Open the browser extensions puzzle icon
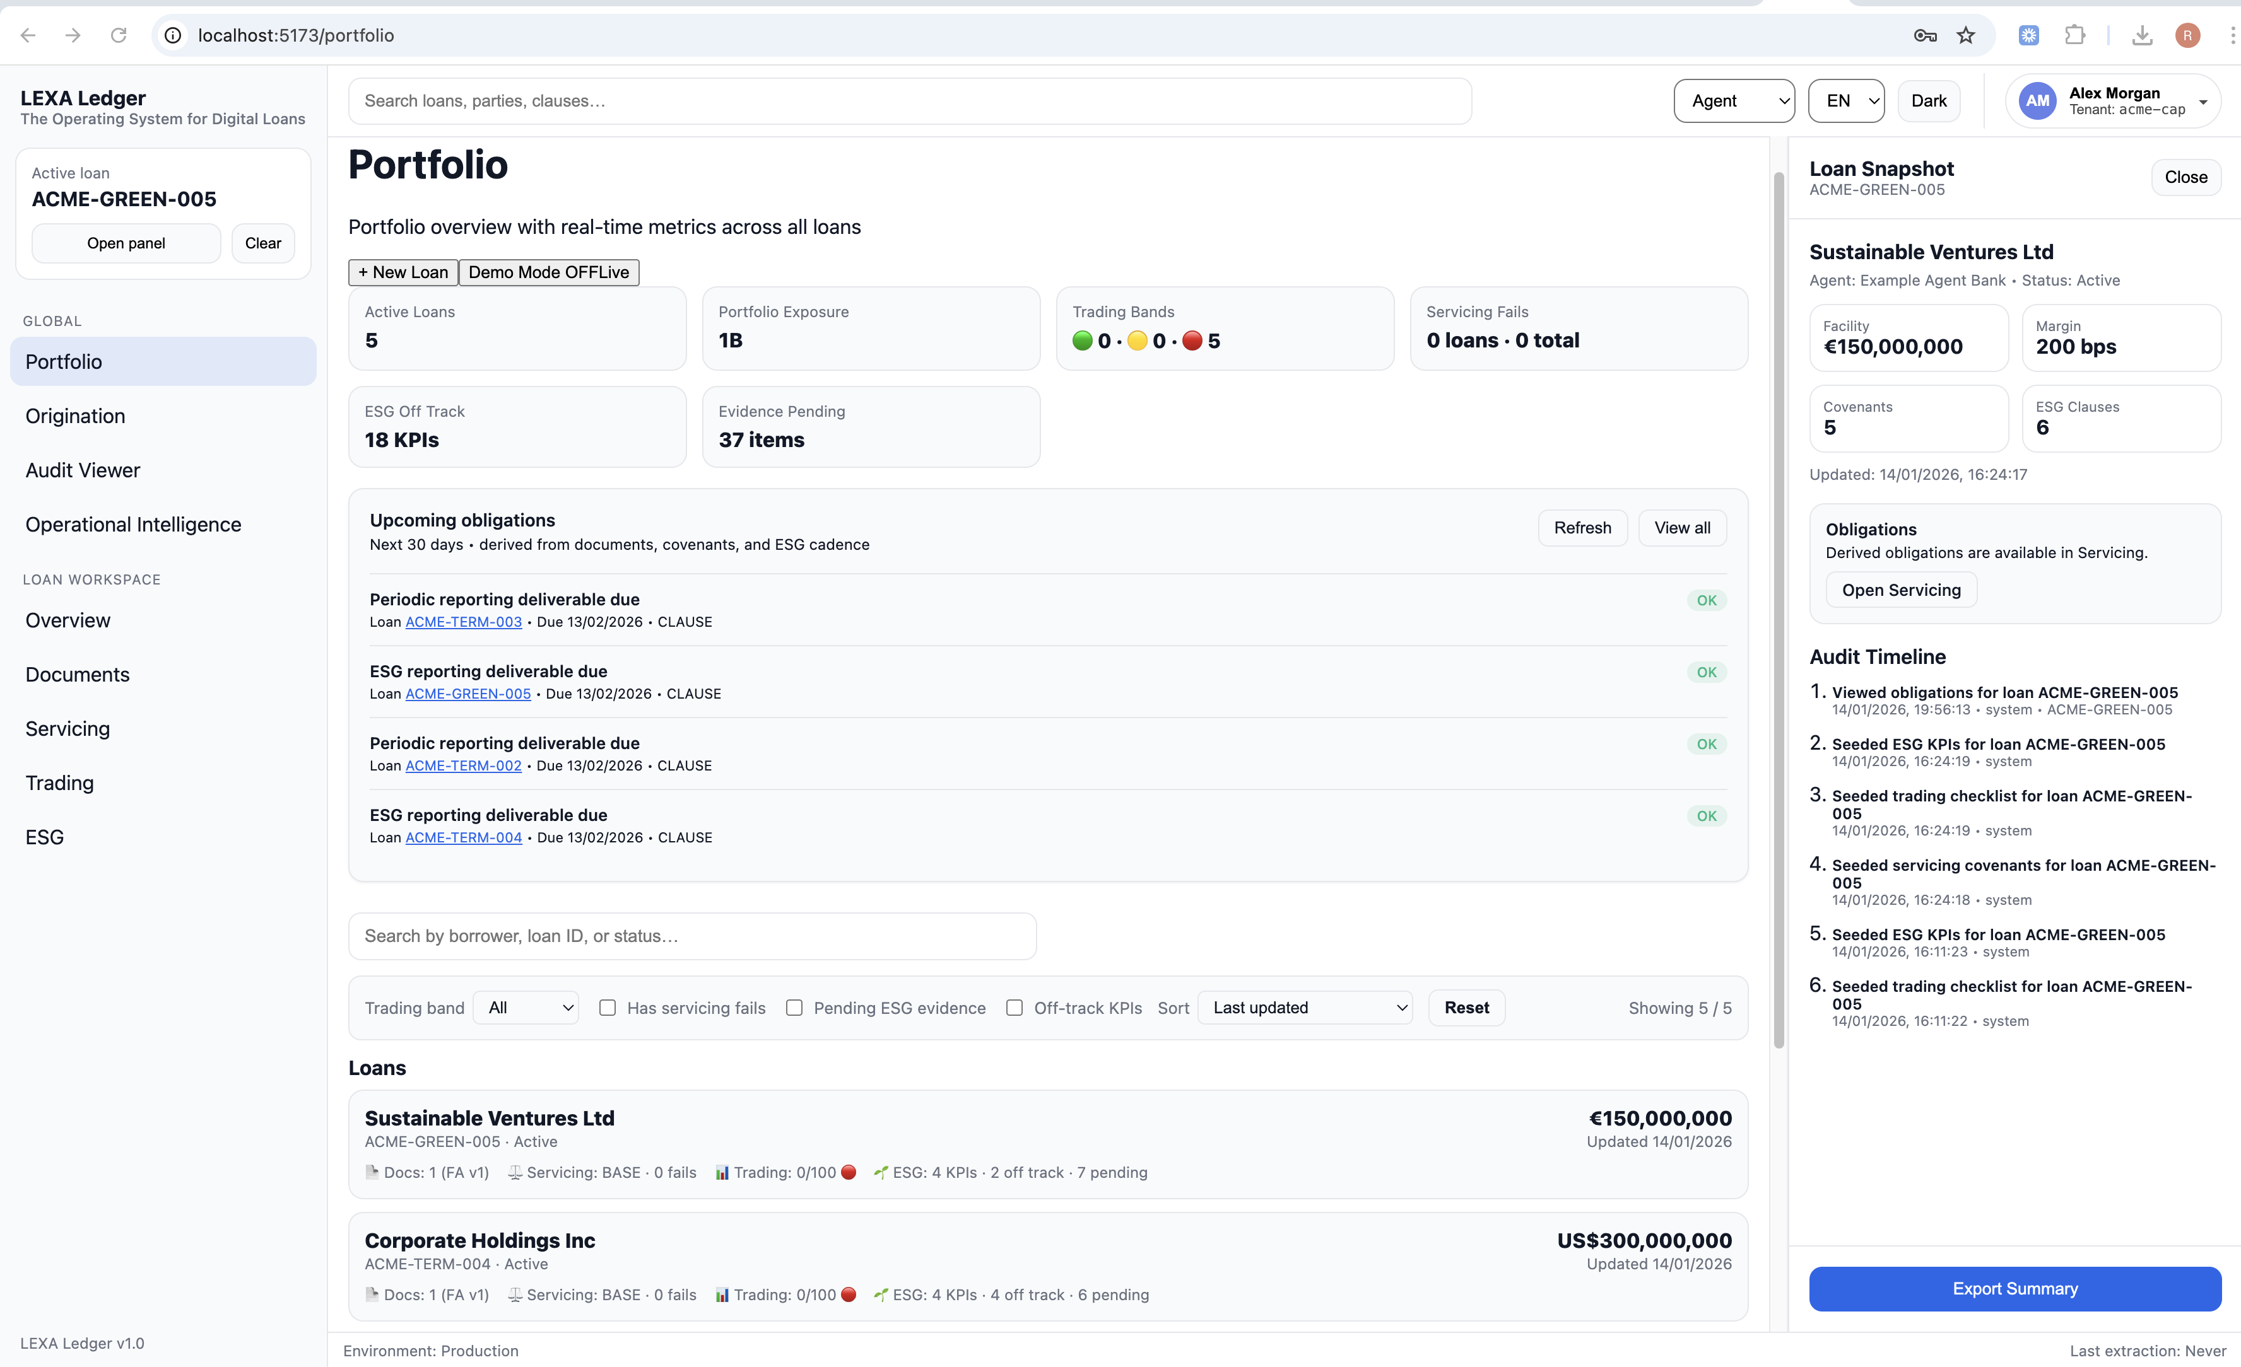The height and width of the screenshot is (1367, 2241). point(2074,35)
